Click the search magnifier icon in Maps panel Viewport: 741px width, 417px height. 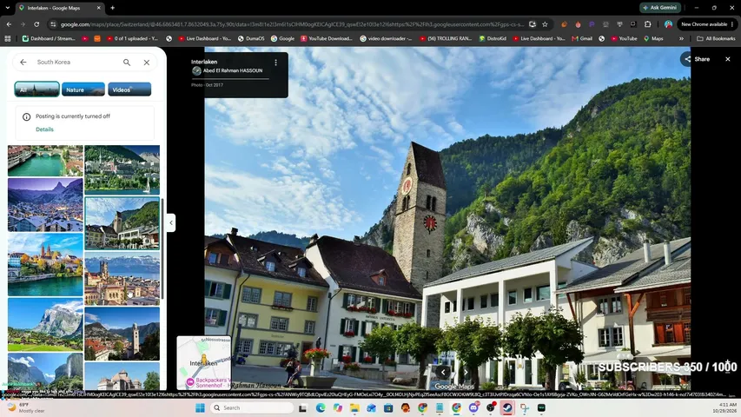tap(127, 62)
